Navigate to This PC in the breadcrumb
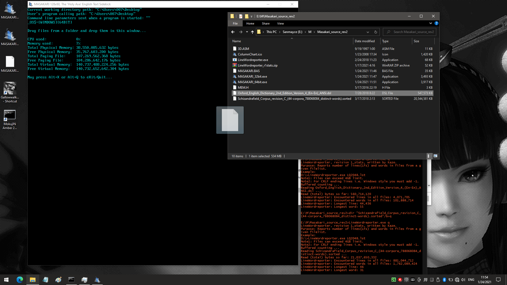This screenshot has width=507, height=285. [271, 32]
